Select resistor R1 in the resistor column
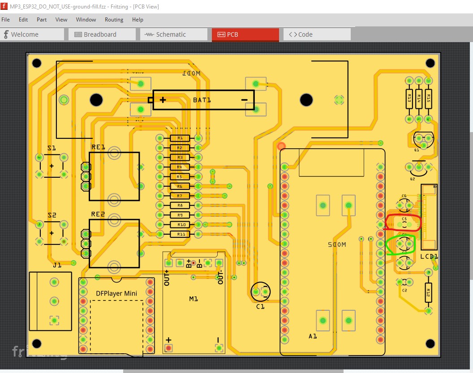This screenshot has width=473, height=373. 179,138
